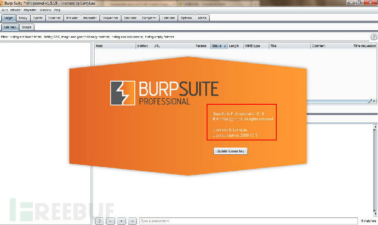Switch to the Proxy tab

pyautogui.click(x=23, y=18)
